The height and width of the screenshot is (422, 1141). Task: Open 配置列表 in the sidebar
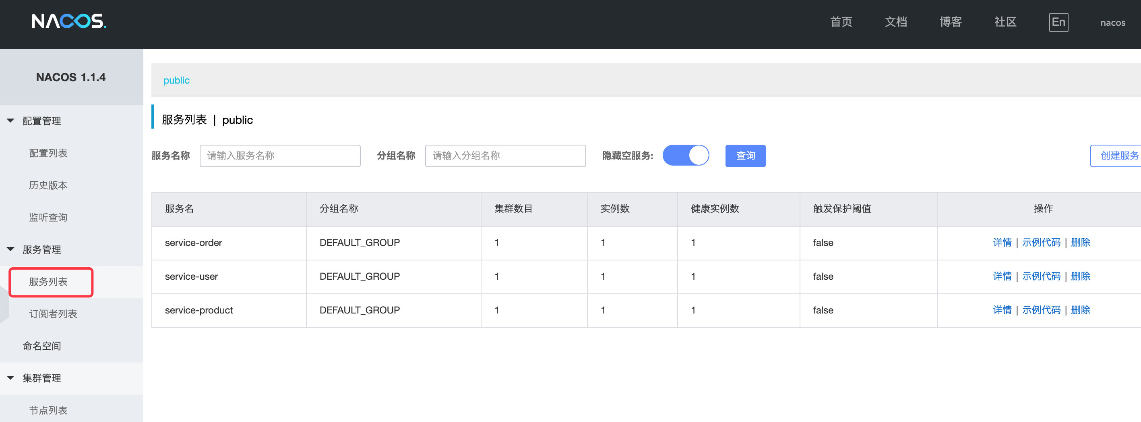coord(48,153)
